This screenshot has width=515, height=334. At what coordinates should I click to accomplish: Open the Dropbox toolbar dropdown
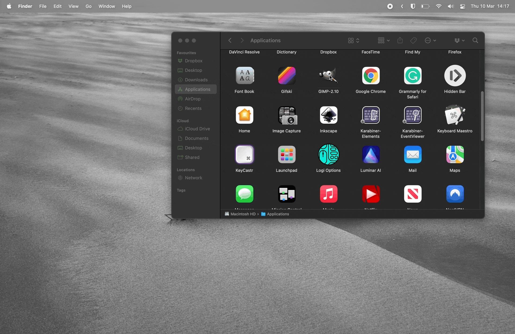tap(459, 40)
